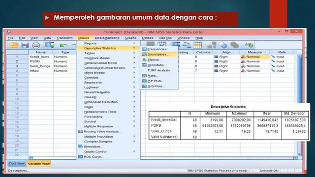
Task: Highlight Descriptive Statistics in Analyze menu
Action: [x=108, y=48]
